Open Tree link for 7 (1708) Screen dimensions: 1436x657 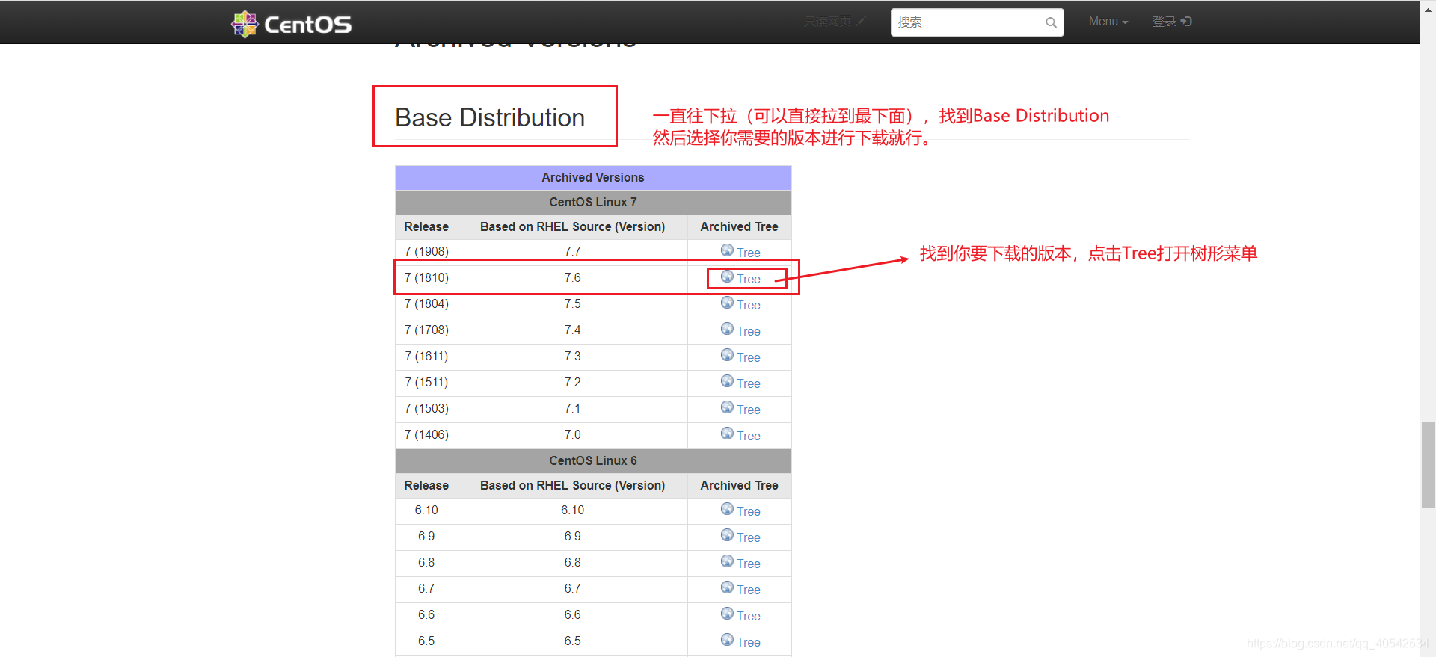click(748, 331)
